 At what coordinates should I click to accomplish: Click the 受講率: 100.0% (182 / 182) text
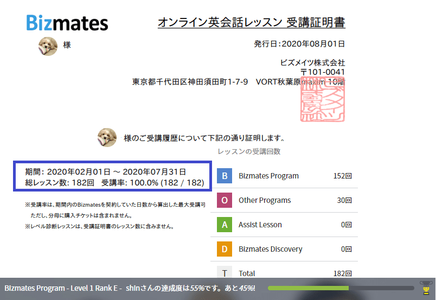153,183
